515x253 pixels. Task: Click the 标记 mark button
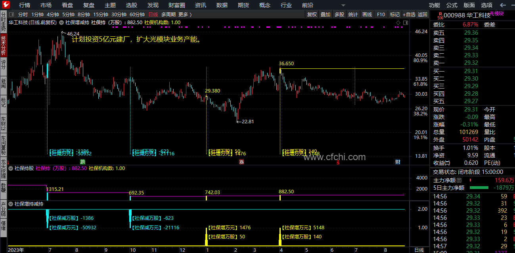pyautogui.click(x=395, y=14)
